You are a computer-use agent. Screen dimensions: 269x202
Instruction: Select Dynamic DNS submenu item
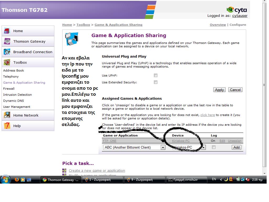click(x=14, y=101)
